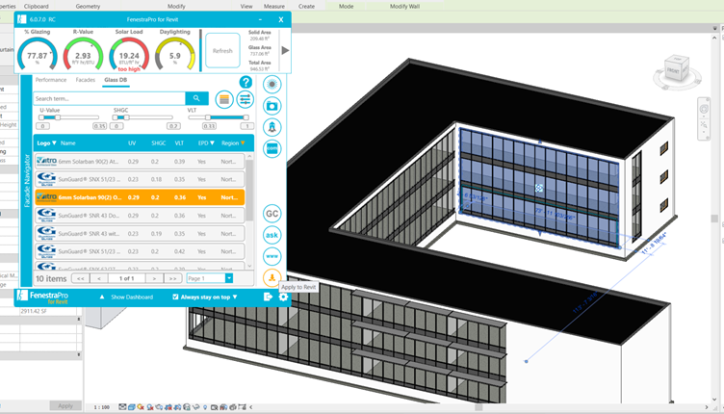The height and width of the screenshot is (414, 724).
Task: Open the 'www' web link icon
Action: (271, 256)
